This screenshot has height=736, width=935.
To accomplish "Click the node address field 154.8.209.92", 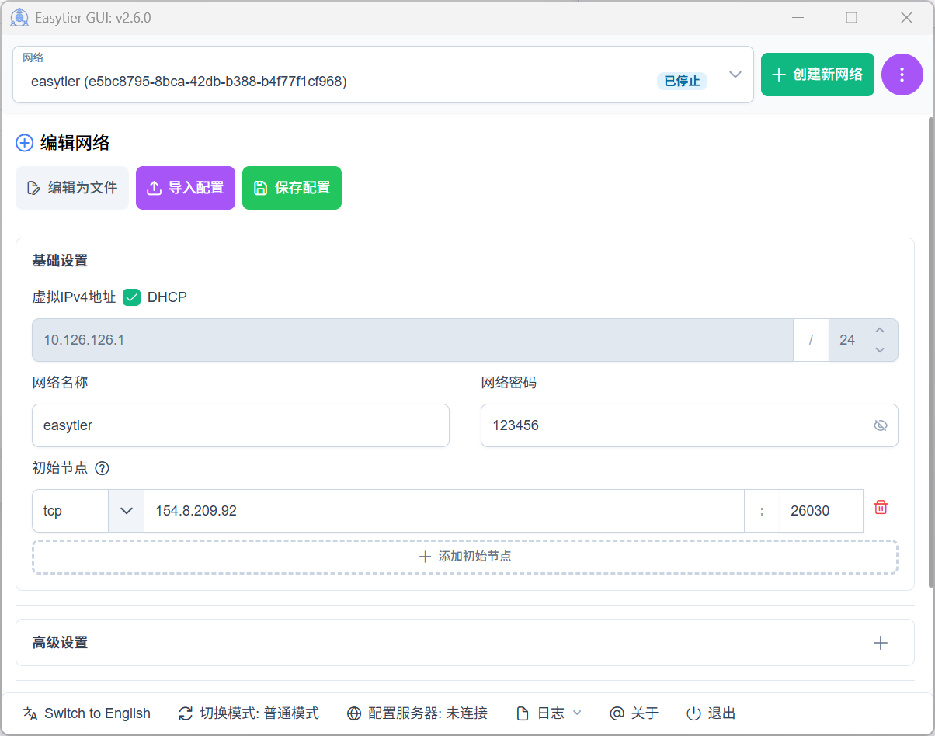I will click(x=444, y=511).
